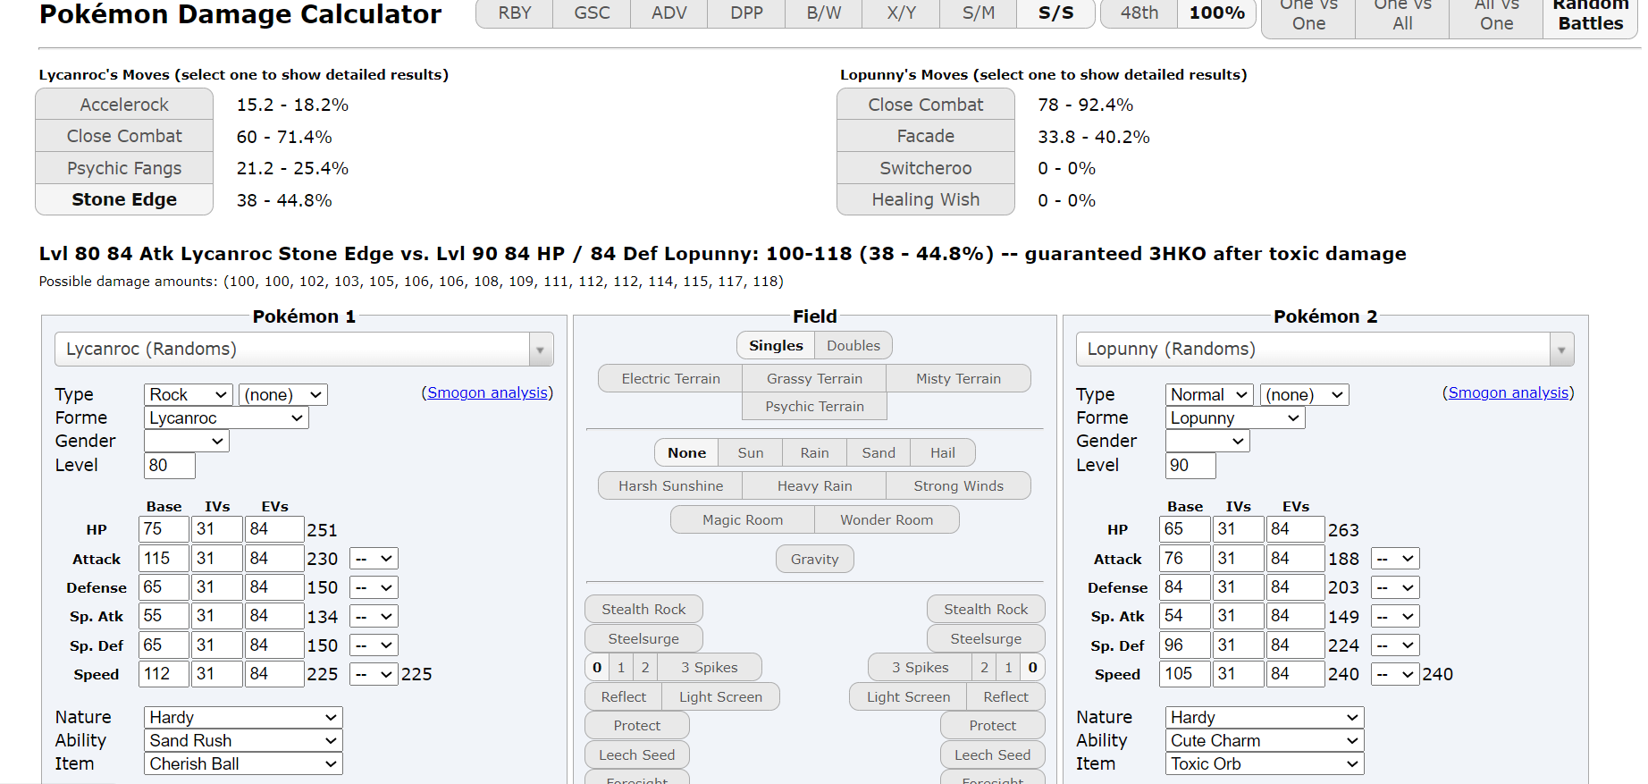Select Lycanroc's Close Combat move
1648x784 pixels.
124,136
